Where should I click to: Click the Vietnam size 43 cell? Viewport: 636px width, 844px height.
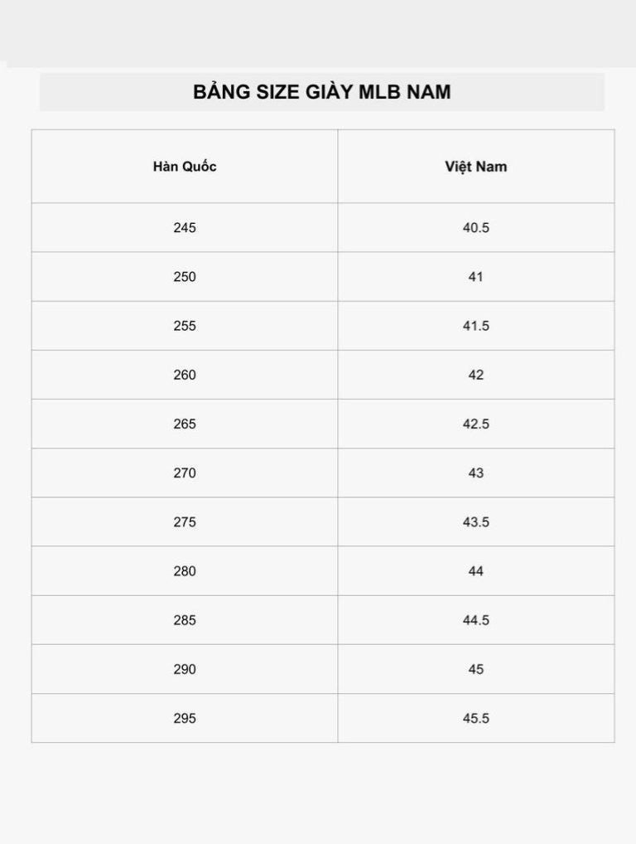click(x=475, y=473)
